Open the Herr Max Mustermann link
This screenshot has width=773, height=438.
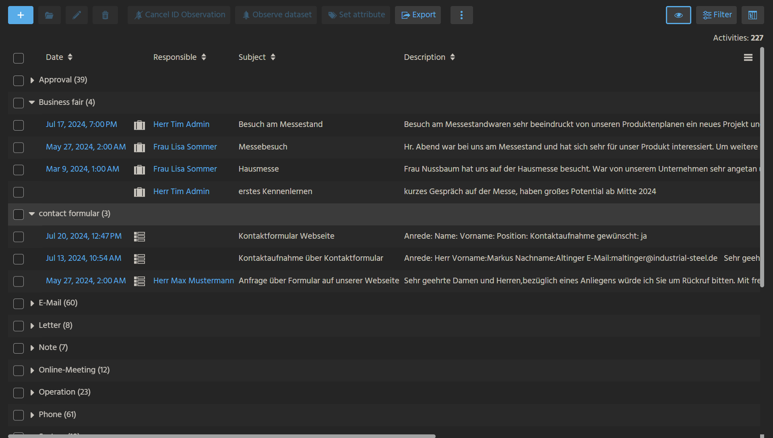coord(193,280)
